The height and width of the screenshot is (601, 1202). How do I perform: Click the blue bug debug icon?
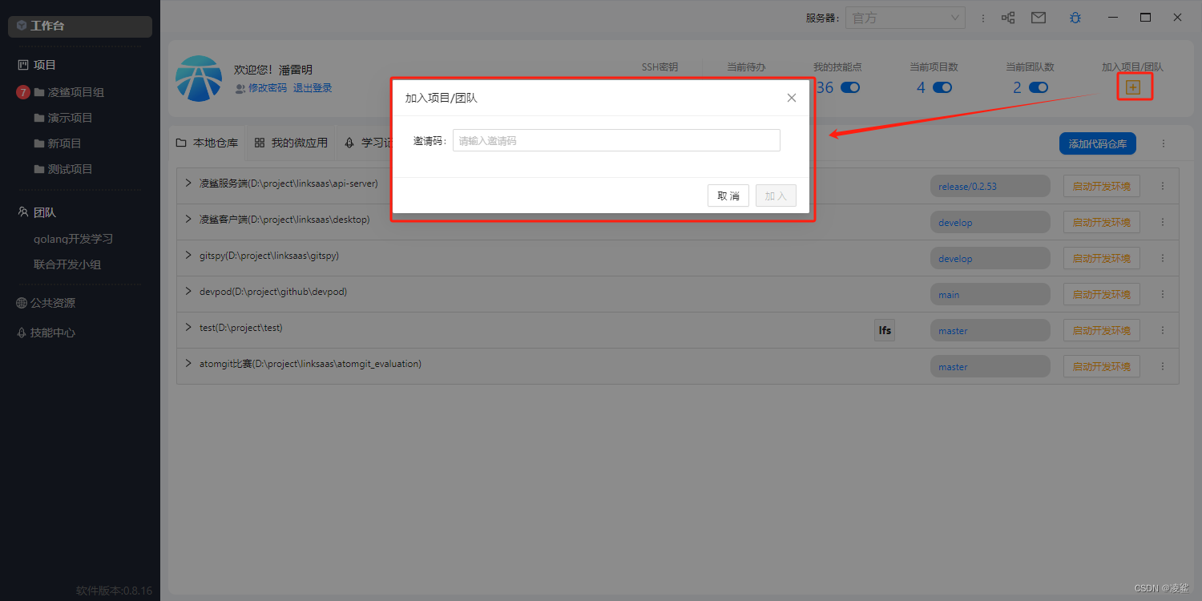point(1075,18)
